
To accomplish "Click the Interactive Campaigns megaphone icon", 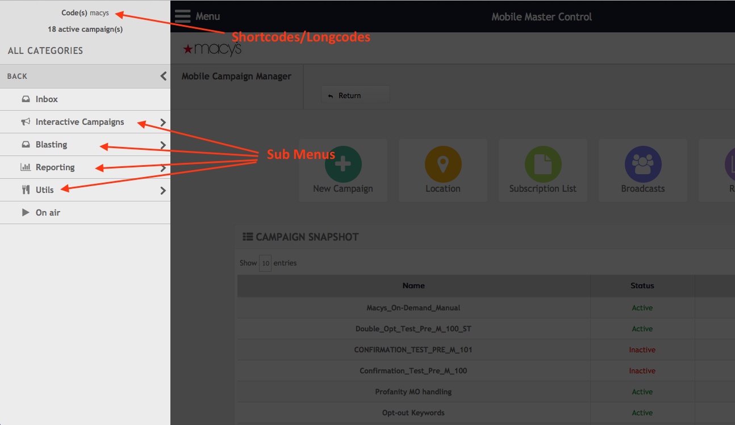I will (x=26, y=122).
